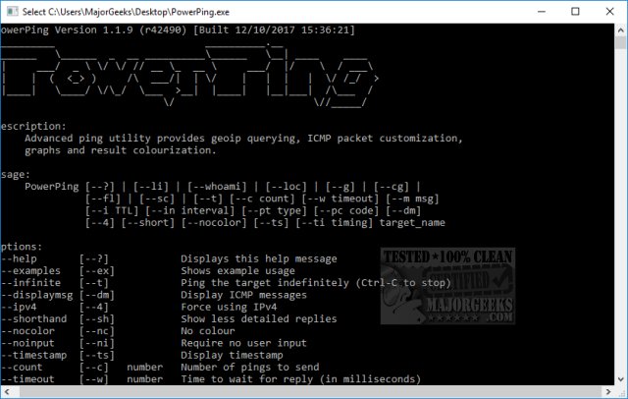Click the text 'graphs and result colourization.'

120,150
